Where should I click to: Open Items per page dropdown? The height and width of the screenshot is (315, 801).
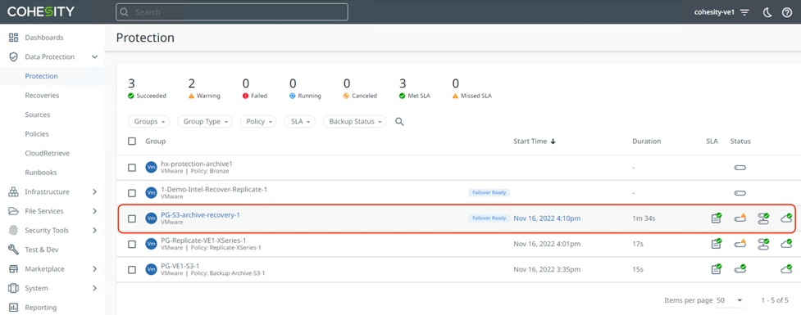click(730, 301)
